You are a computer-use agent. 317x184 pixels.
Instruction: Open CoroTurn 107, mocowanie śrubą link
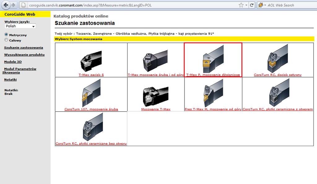91,109
